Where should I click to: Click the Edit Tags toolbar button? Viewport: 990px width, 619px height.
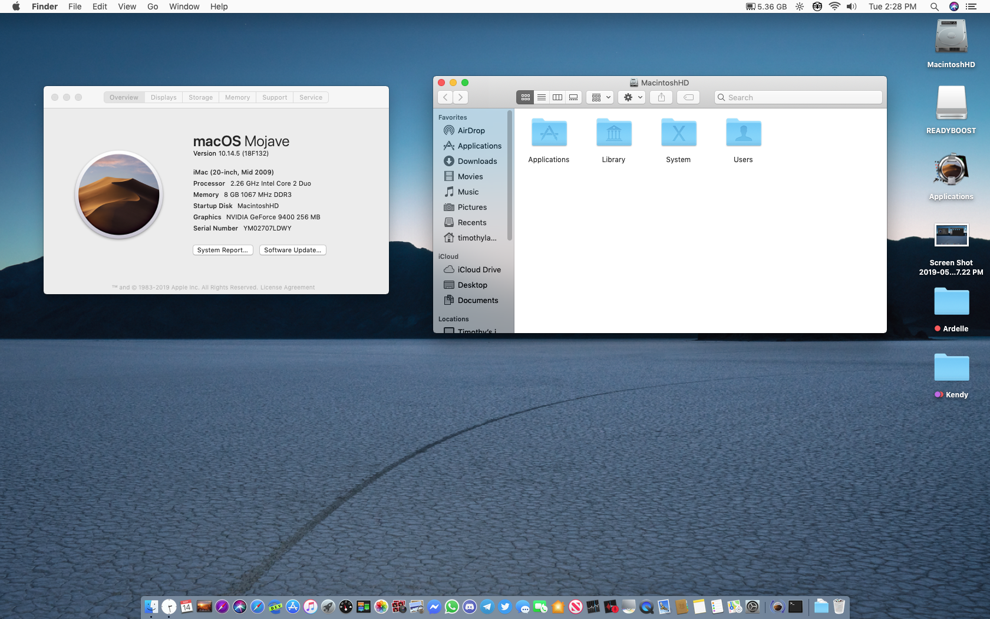pos(688,97)
